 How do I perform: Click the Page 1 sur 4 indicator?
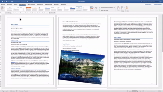[5, 91]
